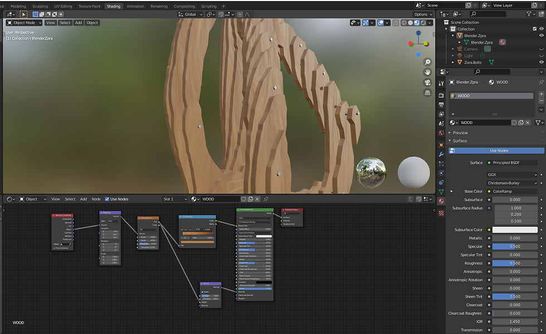Click the ColorRamp Base Color link

point(512,191)
